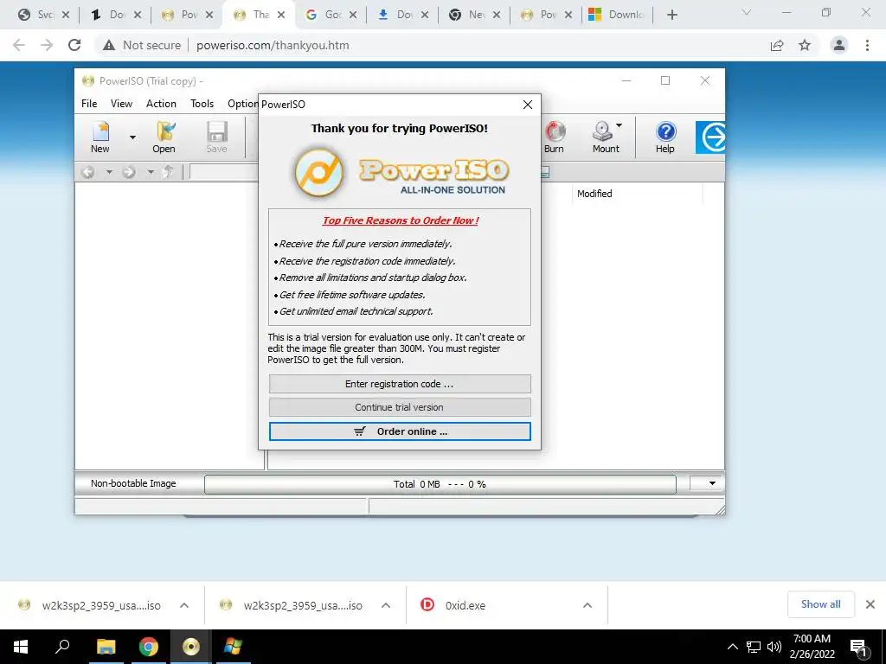Expand options for first w2k3sp2 iso download
Screen dimensions: 886x664
(184, 605)
